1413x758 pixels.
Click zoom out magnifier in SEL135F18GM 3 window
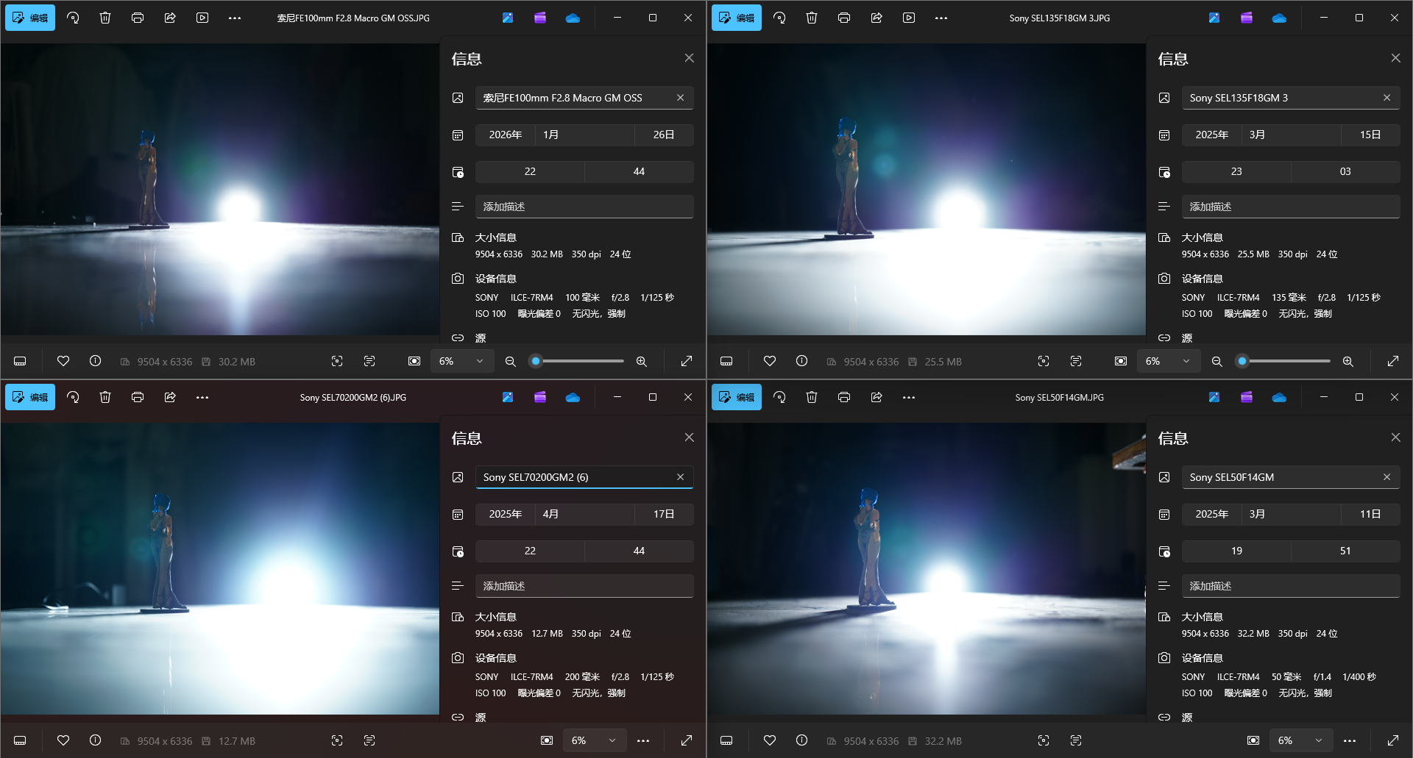pyautogui.click(x=1217, y=361)
